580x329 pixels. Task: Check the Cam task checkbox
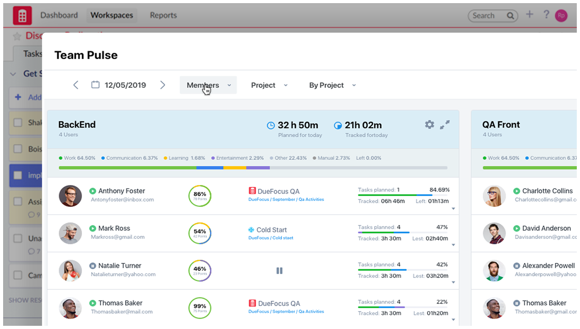pos(18,275)
